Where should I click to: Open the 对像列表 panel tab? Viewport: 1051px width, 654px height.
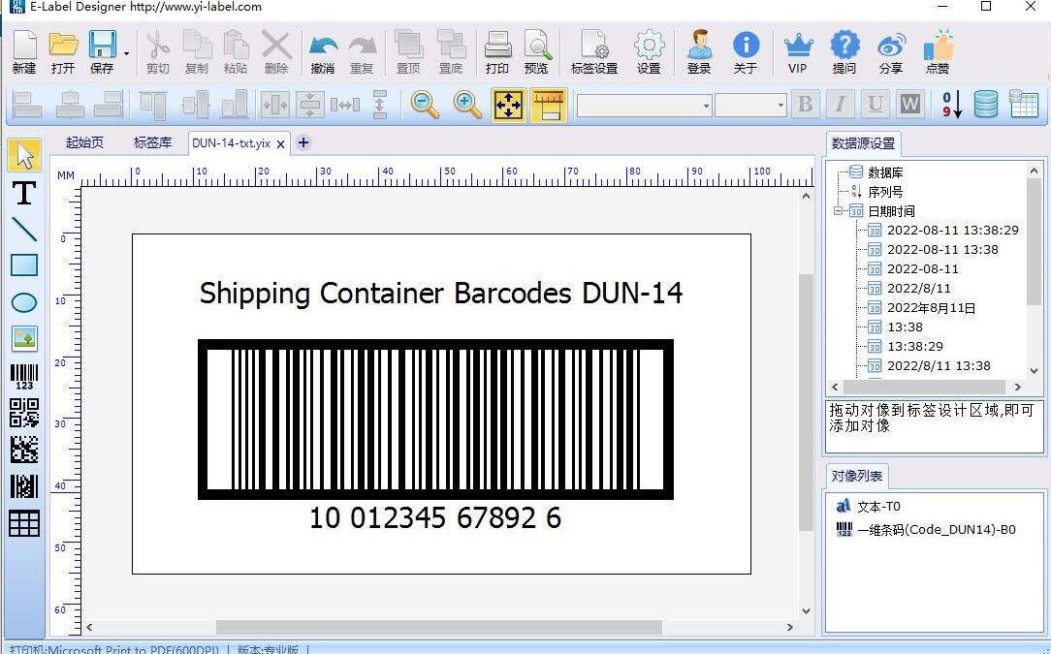tap(857, 477)
